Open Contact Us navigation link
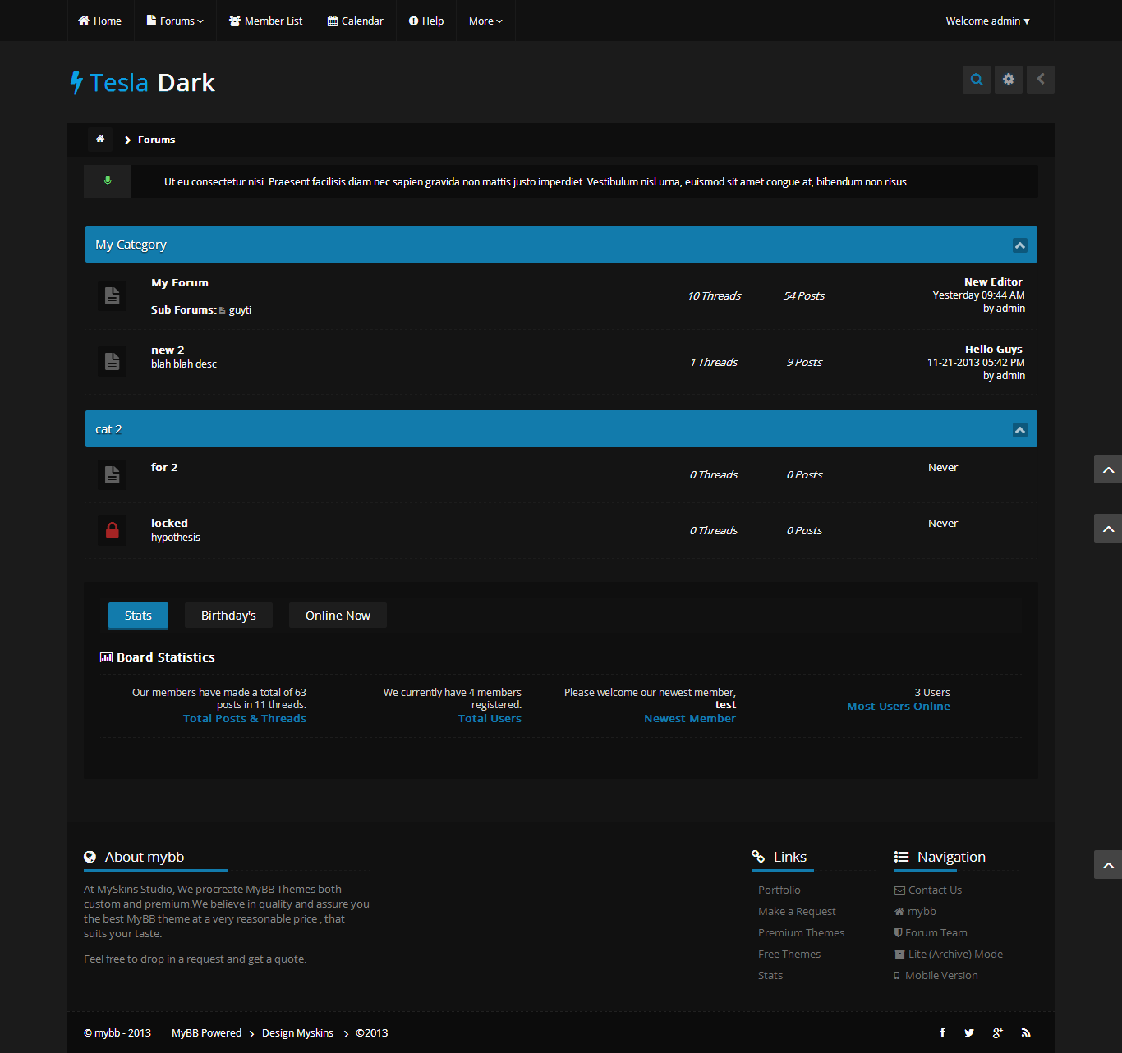Screen dimensions: 1122x1053 click(928, 890)
